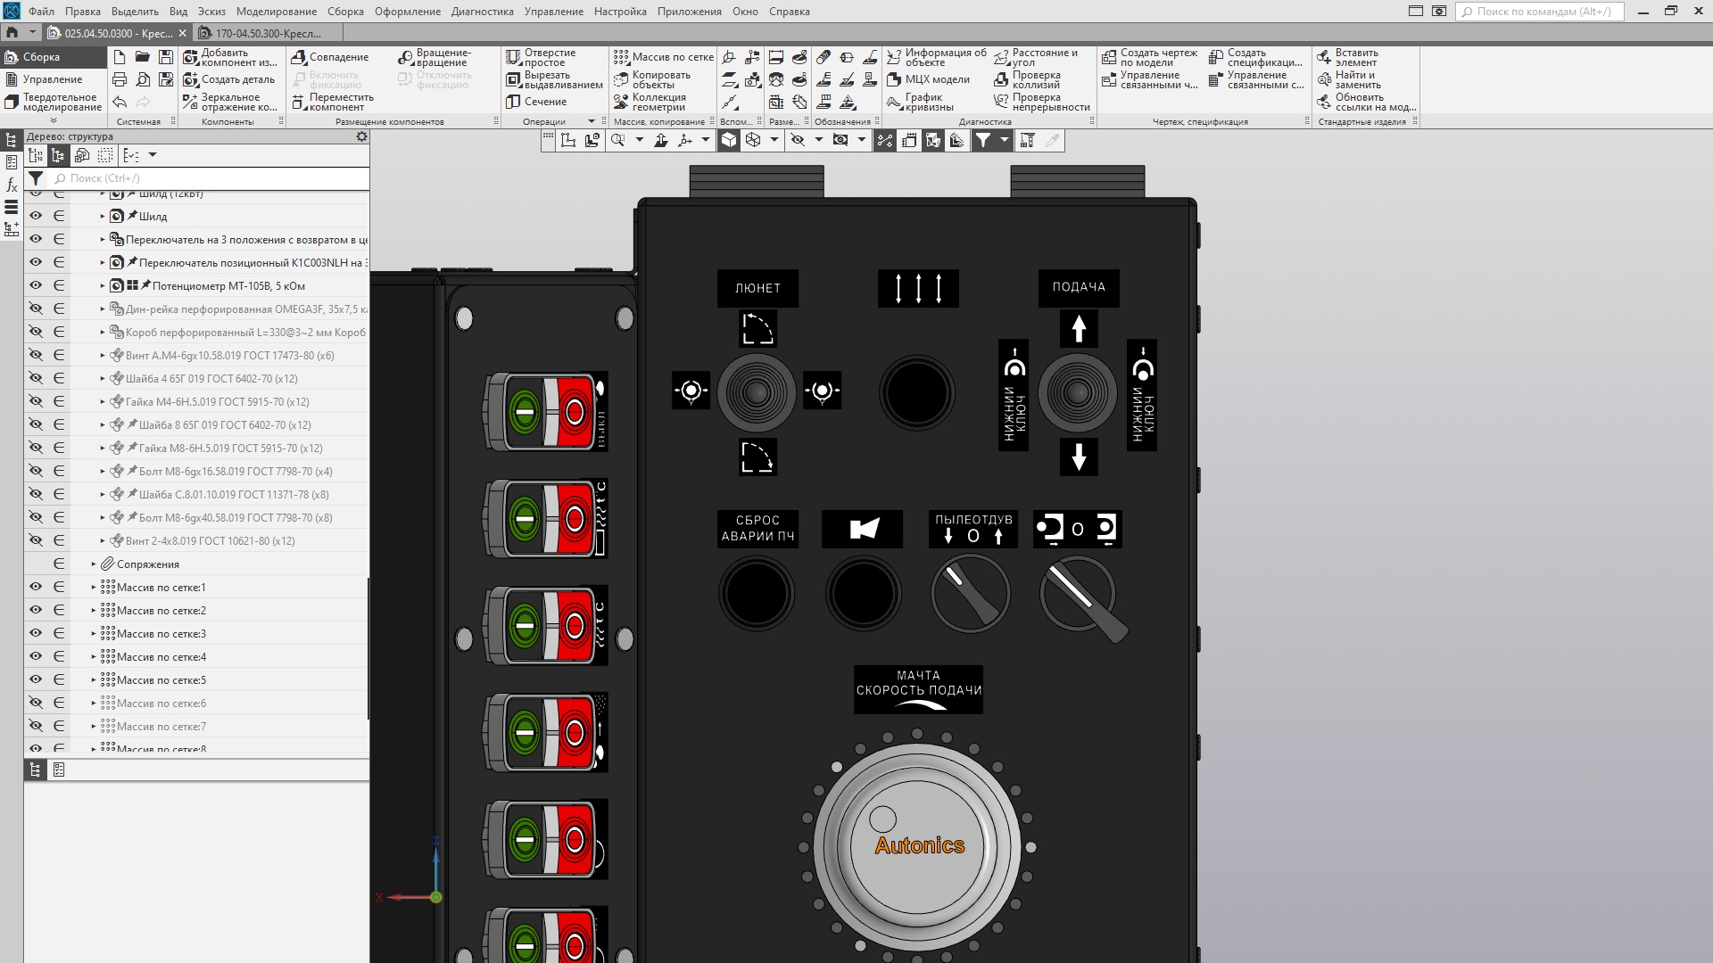
Task: Click the Simple hole (Отверстие простое) tool
Action: (x=513, y=57)
